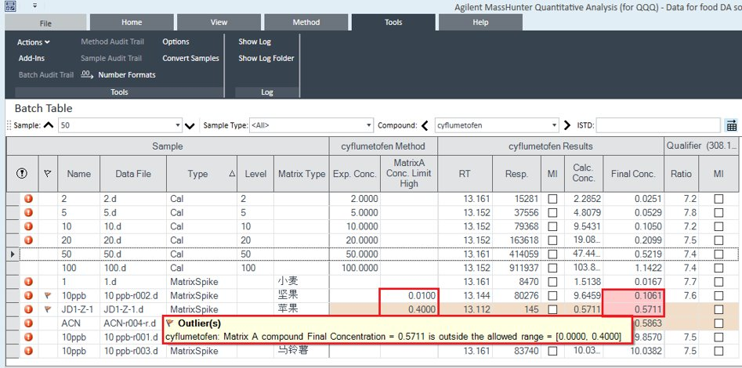Click the red error icon for 10 ppb-r002.d row

pos(28,296)
